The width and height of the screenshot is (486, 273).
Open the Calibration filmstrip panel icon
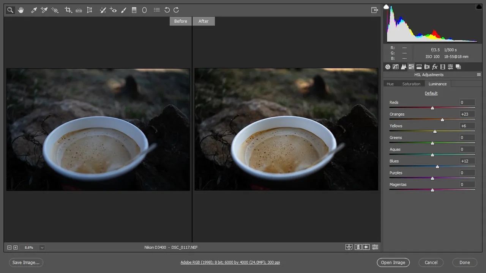pyautogui.click(x=443, y=67)
